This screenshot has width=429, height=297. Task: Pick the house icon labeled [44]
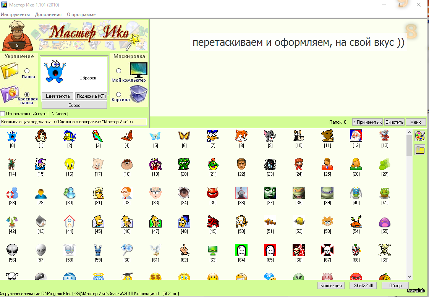70,221
